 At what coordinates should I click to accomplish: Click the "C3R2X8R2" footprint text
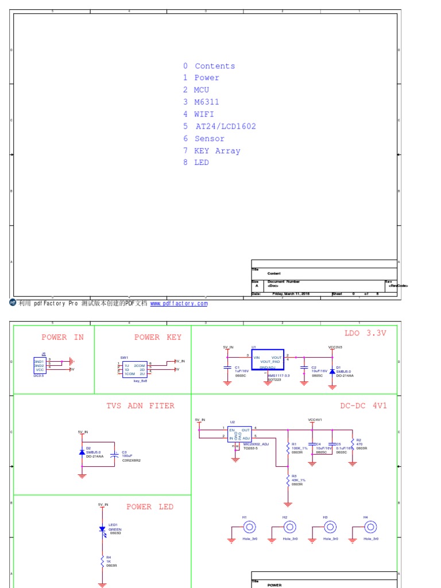pyautogui.click(x=131, y=461)
